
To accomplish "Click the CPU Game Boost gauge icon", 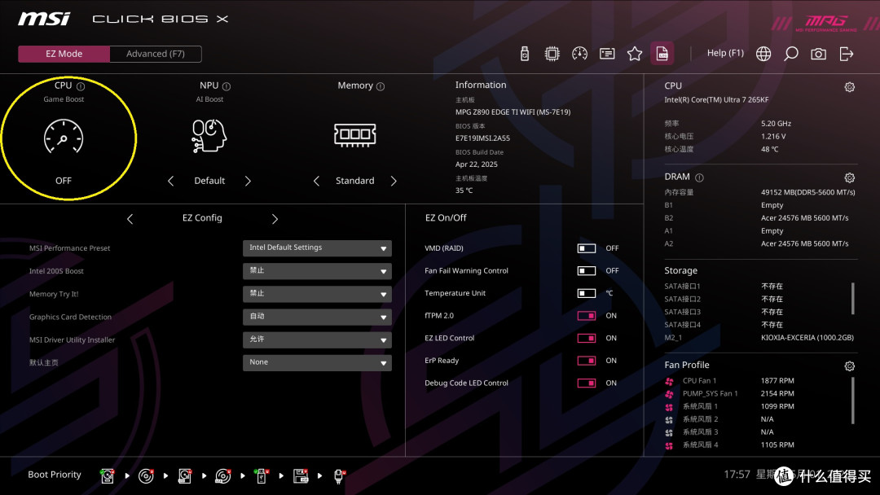I will [64, 136].
